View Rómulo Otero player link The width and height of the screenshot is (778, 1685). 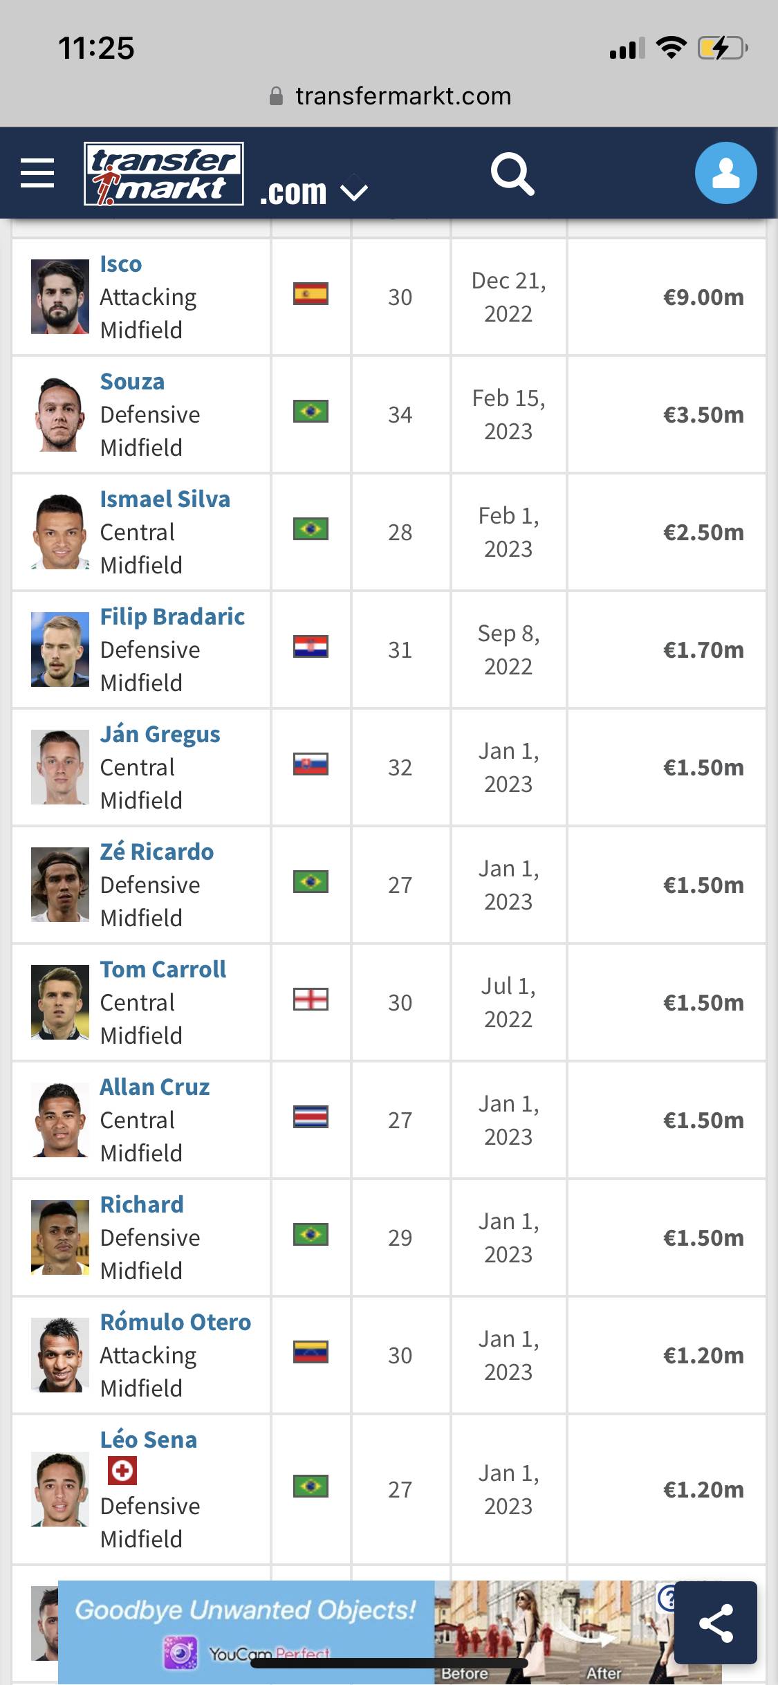(176, 1322)
